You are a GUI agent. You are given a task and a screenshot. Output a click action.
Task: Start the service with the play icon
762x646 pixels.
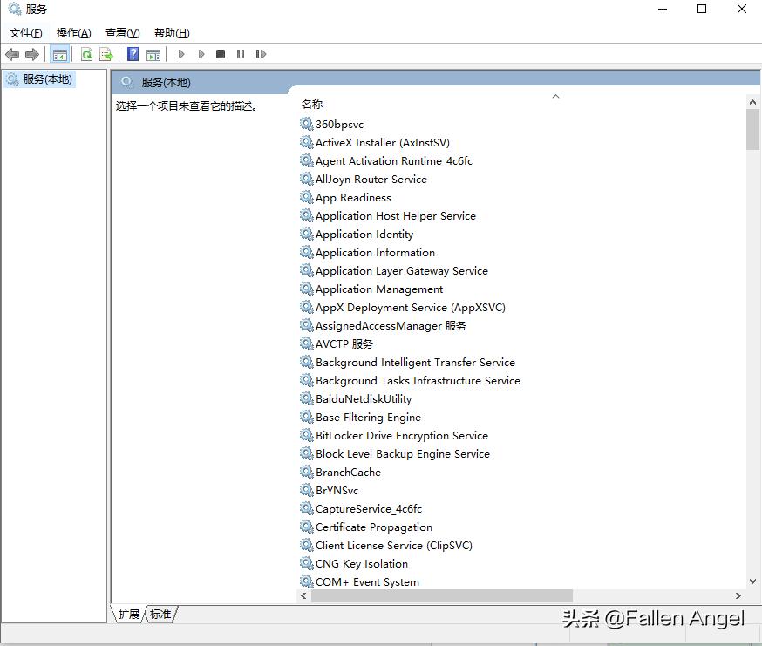click(x=180, y=53)
